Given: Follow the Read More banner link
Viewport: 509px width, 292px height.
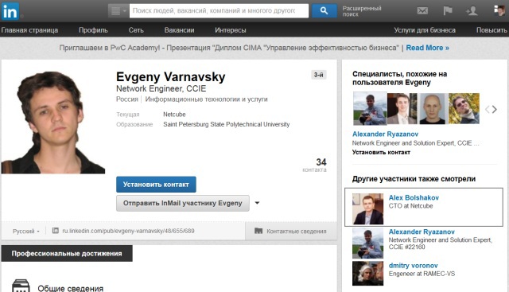Looking at the screenshot, I should coord(428,48).
